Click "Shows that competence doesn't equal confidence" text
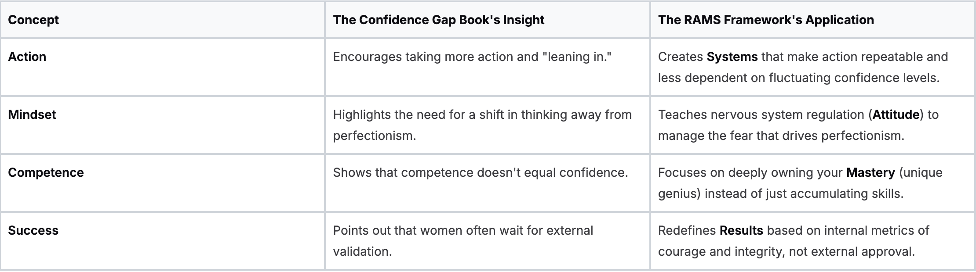Image resolution: width=976 pixels, height=272 pixels. tap(480, 172)
